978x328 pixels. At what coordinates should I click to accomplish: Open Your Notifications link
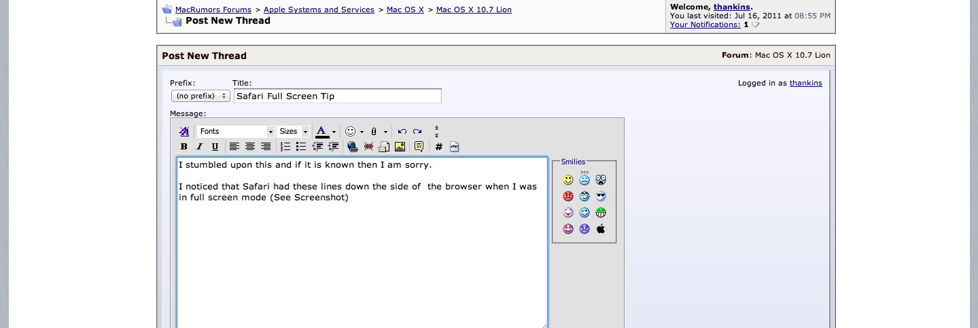pyautogui.click(x=705, y=24)
